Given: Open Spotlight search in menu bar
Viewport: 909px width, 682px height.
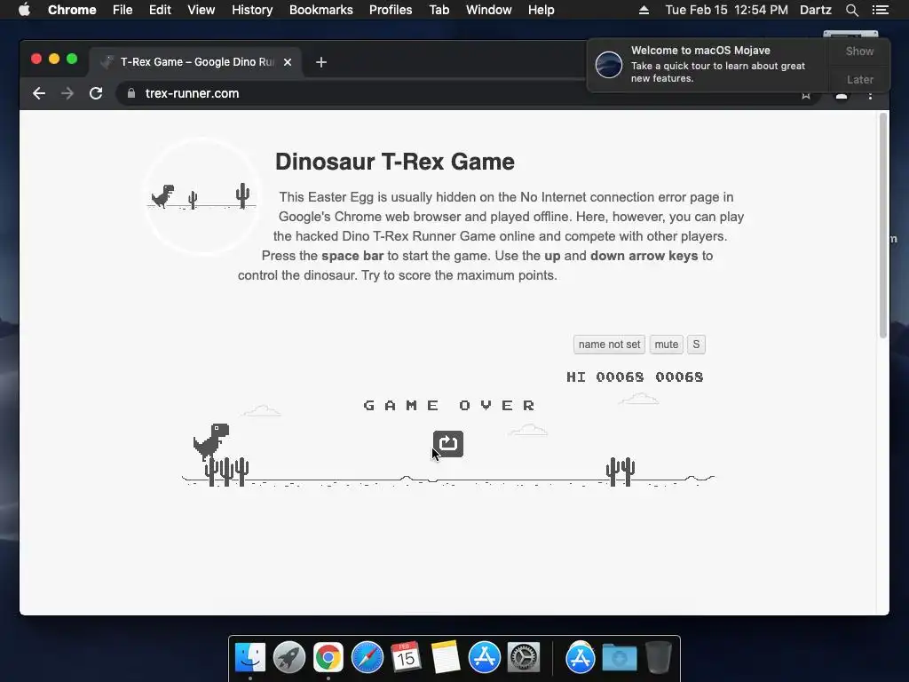Looking at the screenshot, I should (851, 10).
